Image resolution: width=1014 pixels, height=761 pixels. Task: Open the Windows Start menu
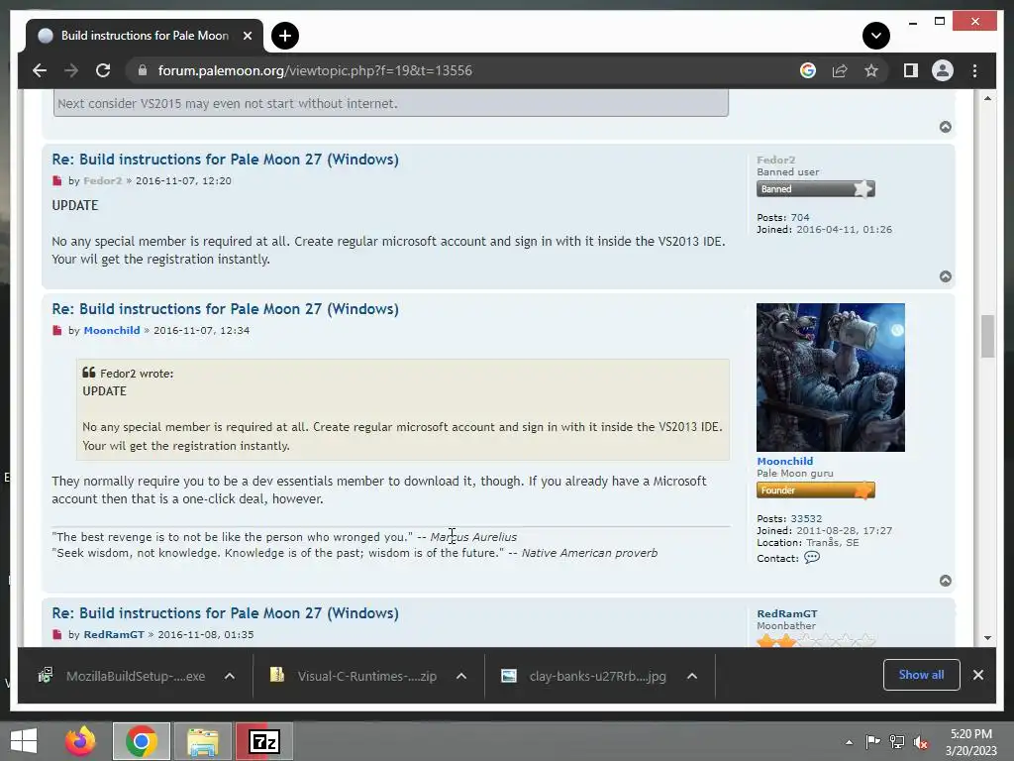tap(24, 741)
